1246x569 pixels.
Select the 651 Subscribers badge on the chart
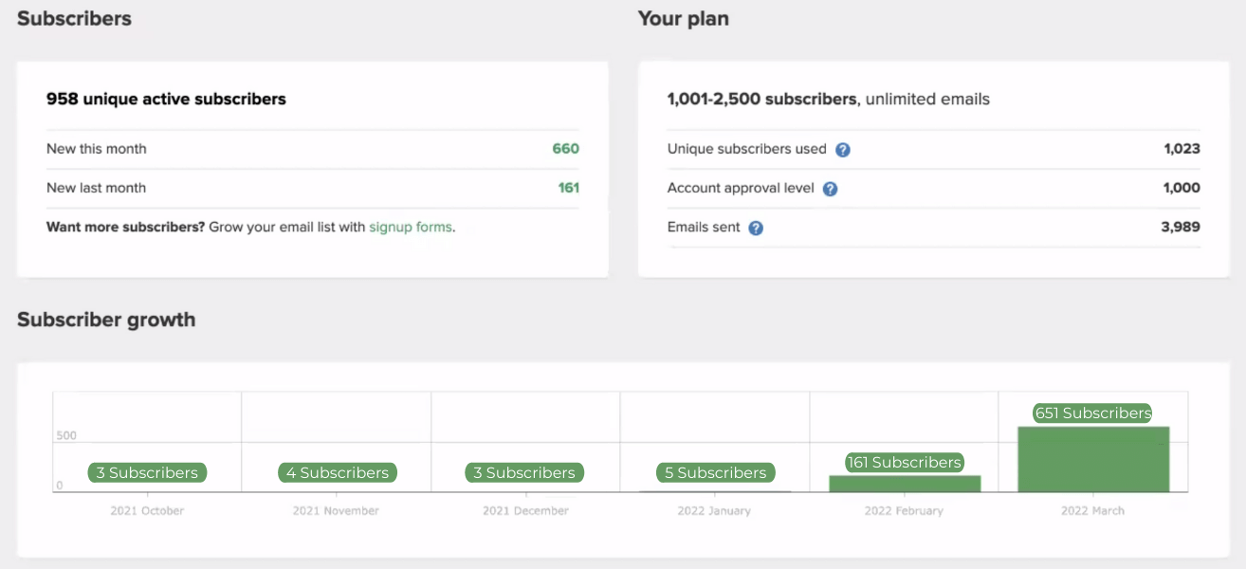(1092, 413)
